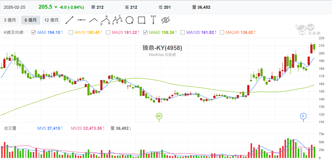Enable the MA240 moving average checkbox
The width and height of the screenshot is (332, 160).
point(222,32)
